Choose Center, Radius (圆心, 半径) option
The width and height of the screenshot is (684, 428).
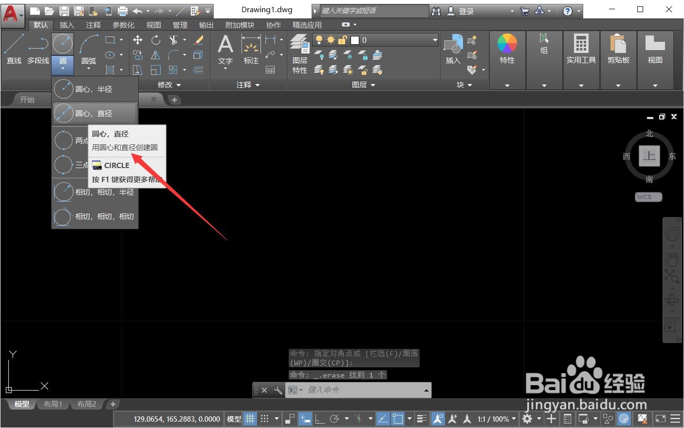tap(95, 89)
